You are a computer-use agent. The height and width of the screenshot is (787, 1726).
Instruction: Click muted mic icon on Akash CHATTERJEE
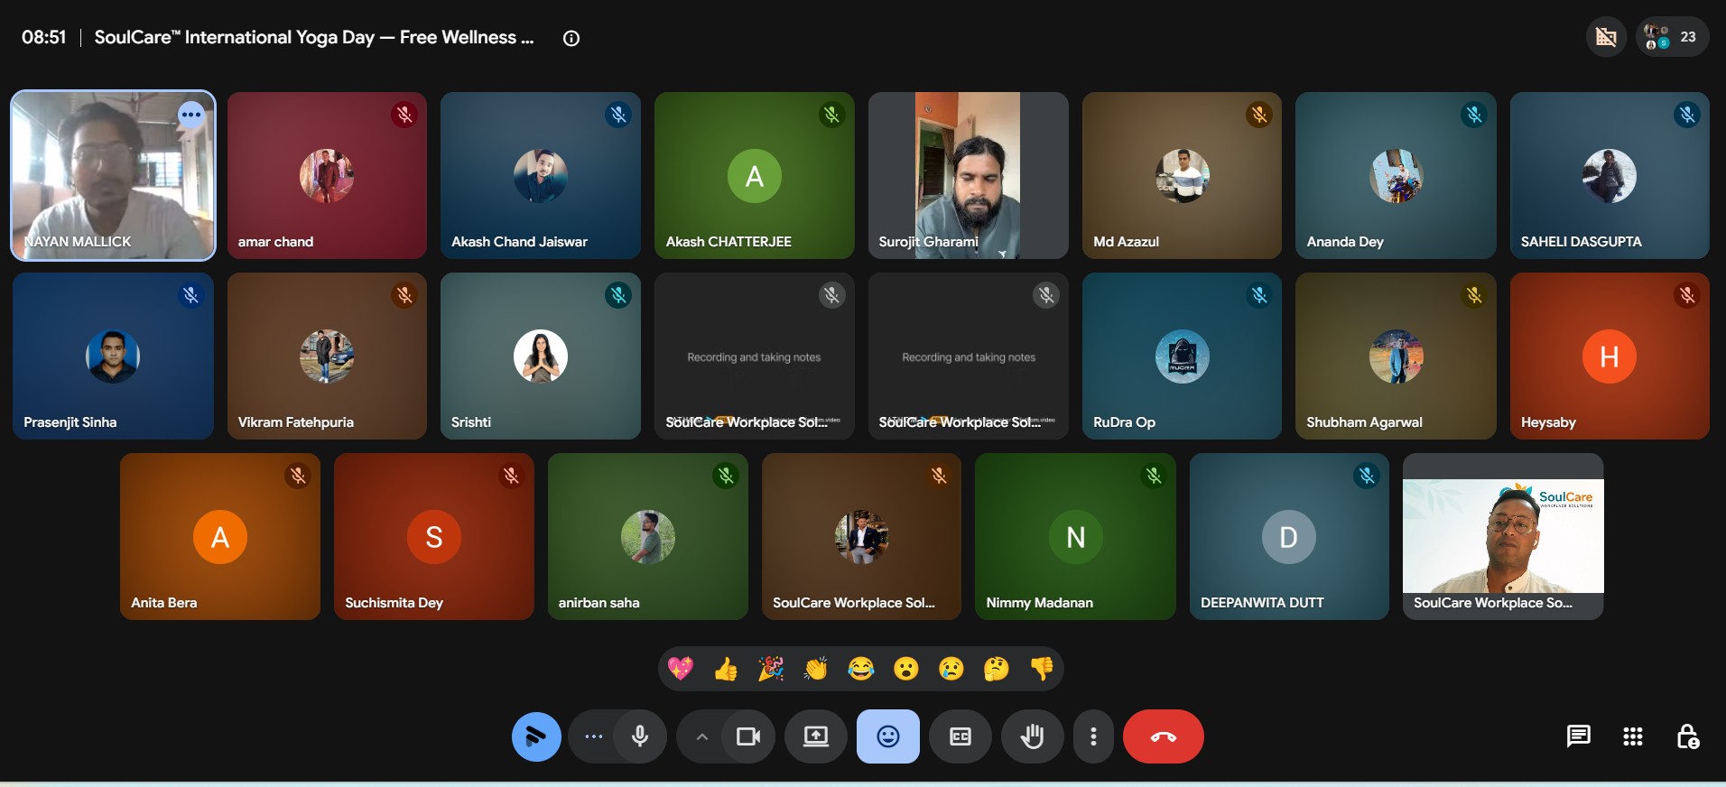(831, 115)
